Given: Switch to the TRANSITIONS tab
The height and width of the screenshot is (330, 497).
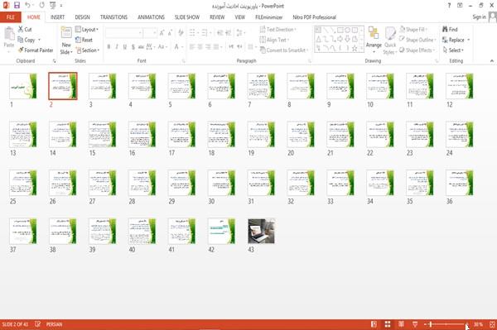Looking at the screenshot, I should (113, 17).
